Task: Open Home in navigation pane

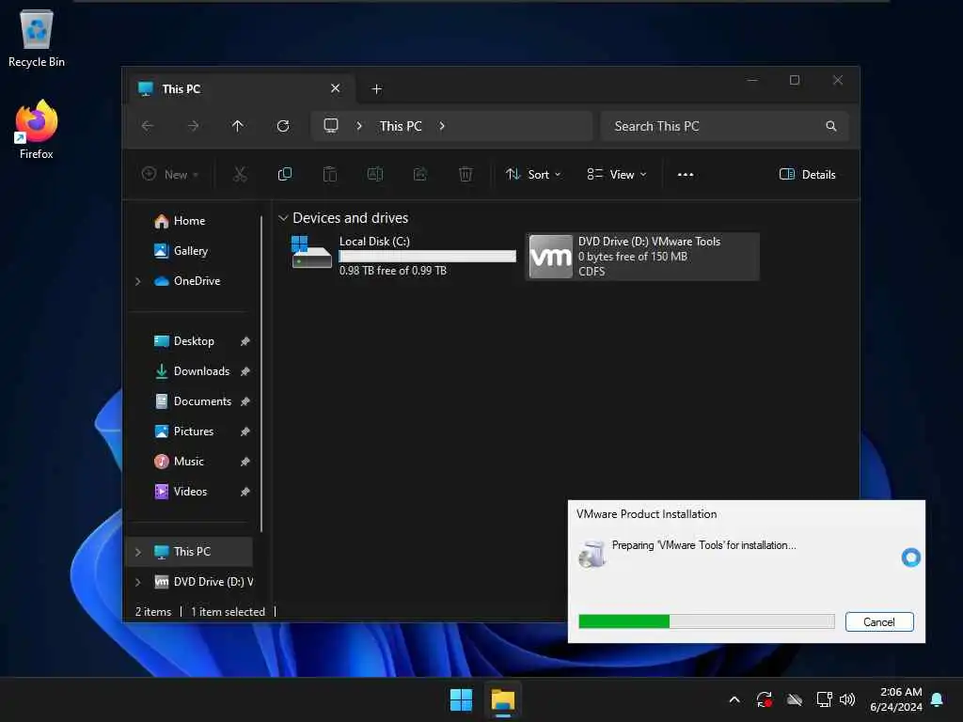Action: (189, 221)
